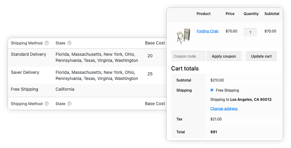Click help icon beside bottom Shipping Method footer
The width and height of the screenshot is (291, 148).
(x=47, y=104)
